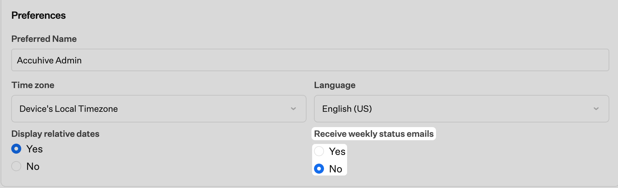Viewport: 618px width, 188px height.
Task: Click the Language dropdown chevron
Action: (596, 109)
